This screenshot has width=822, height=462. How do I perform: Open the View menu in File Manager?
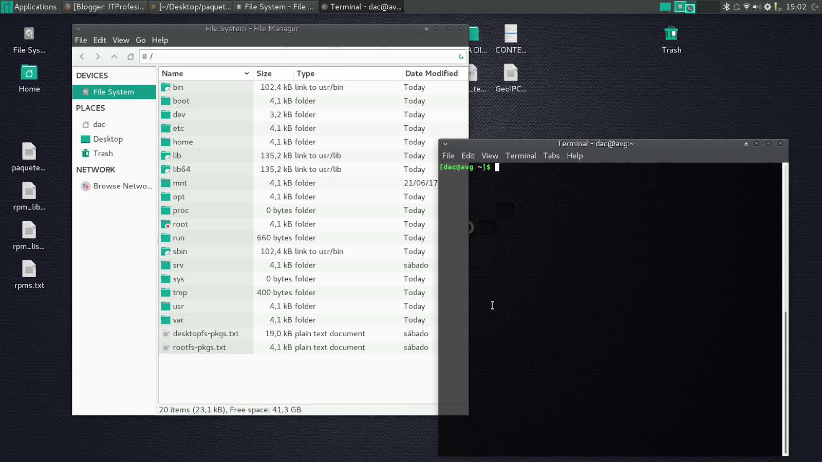[121, 40]
